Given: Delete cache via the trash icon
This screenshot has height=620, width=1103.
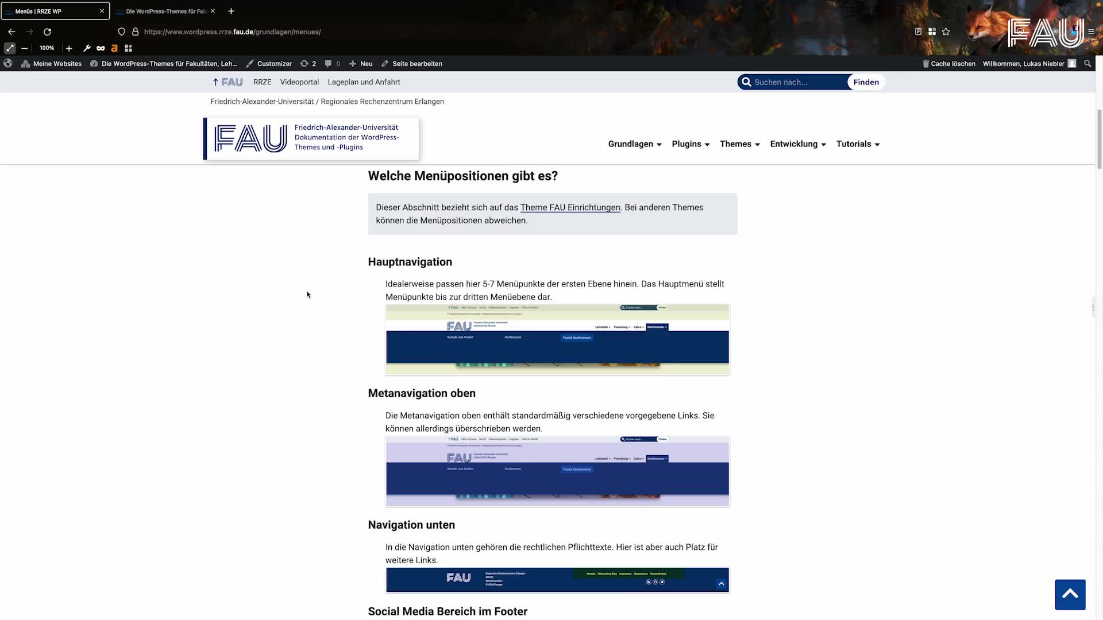Looking at the screenshot, I should [925, 64].
